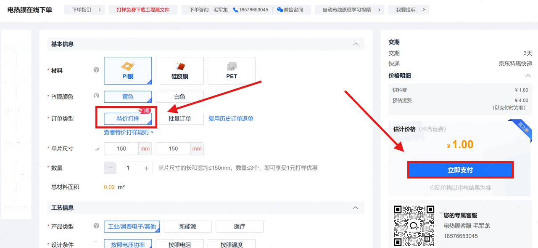This screenshot has height=248, width=538.
Task: Click the WeChat 微信咨询 icon
Action: pyautogui.click(x=280, y=10)
